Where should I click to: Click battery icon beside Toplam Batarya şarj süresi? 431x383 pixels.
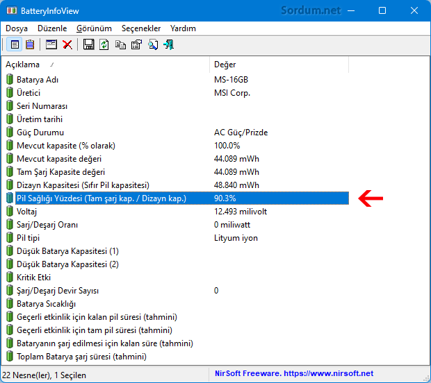pos(10,357)
